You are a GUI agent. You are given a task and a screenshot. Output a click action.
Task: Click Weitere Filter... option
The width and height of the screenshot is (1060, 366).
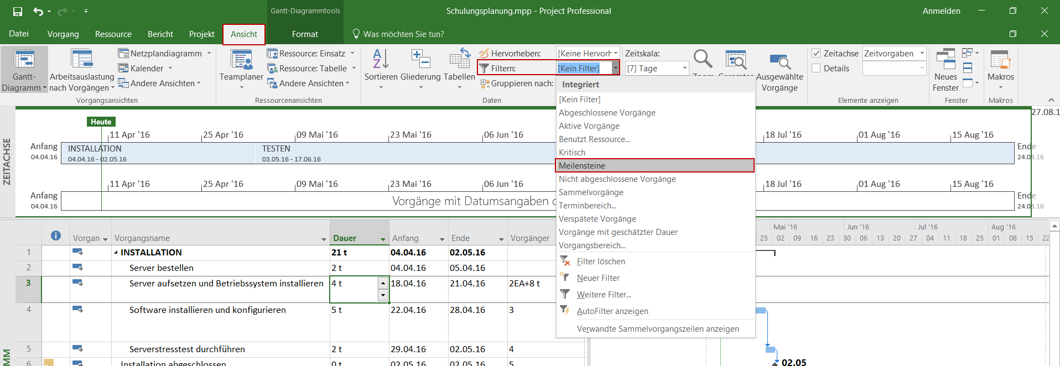tap(604, 295)
